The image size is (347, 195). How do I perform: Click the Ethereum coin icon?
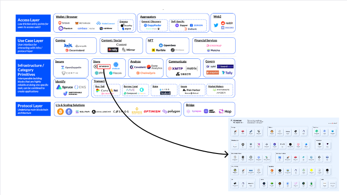69,111
